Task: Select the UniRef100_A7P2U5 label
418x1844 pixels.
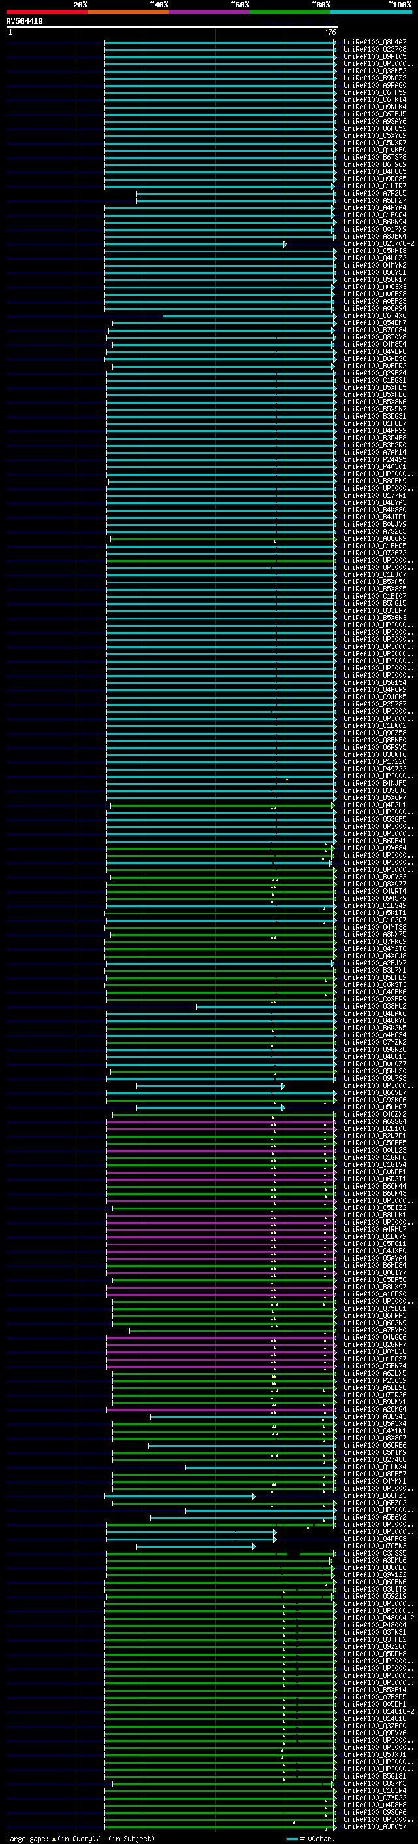Action: click(x=374, y=192)
